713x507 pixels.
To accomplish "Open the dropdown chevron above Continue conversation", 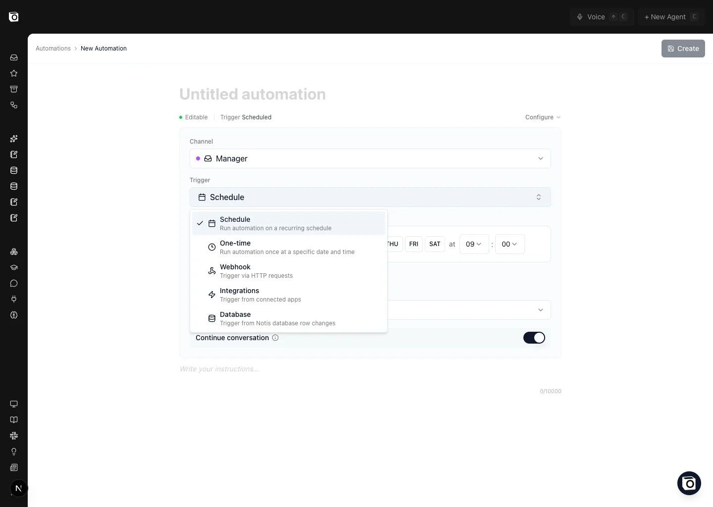I will coord(541,310).
